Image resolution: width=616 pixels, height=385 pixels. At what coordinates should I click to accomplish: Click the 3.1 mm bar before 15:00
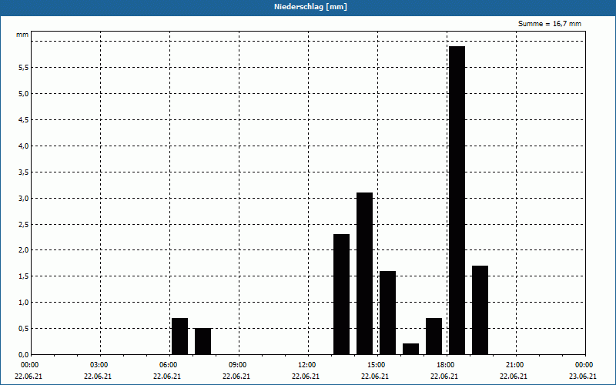coord(364,273)
